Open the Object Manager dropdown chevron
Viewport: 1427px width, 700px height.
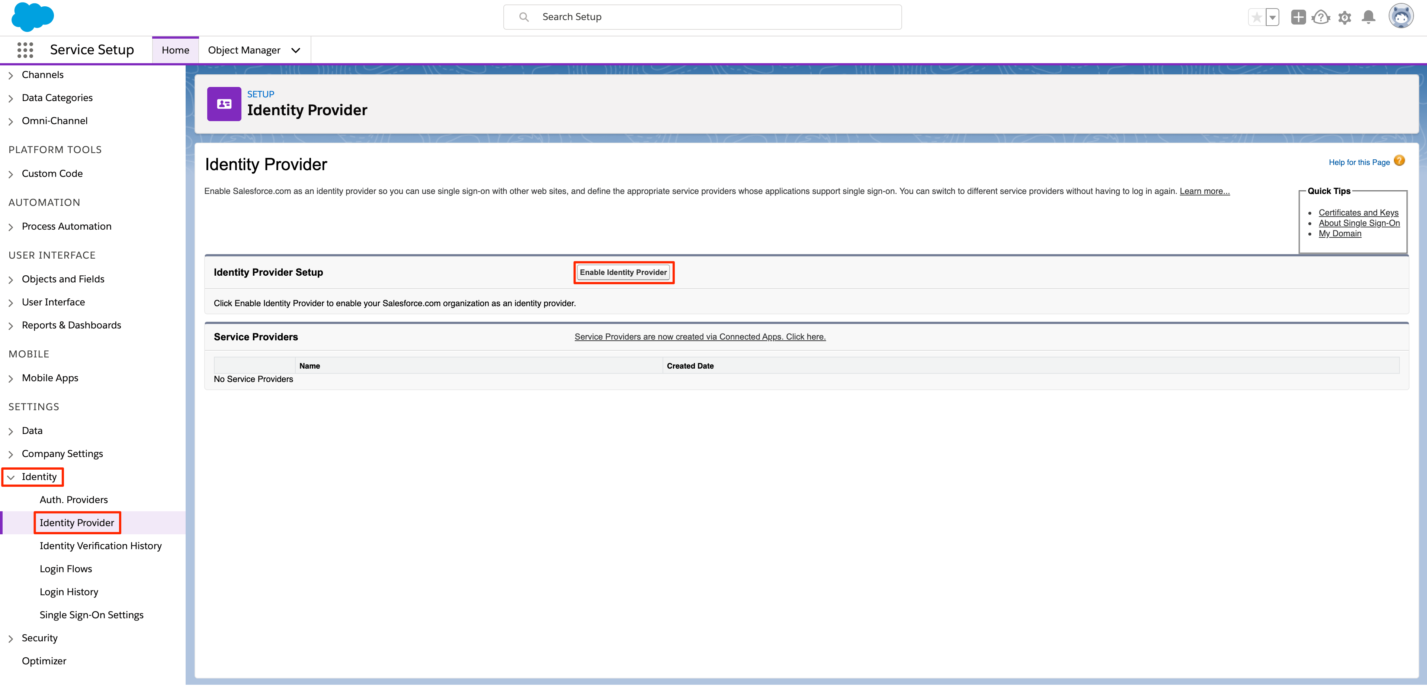coord(296,51)
